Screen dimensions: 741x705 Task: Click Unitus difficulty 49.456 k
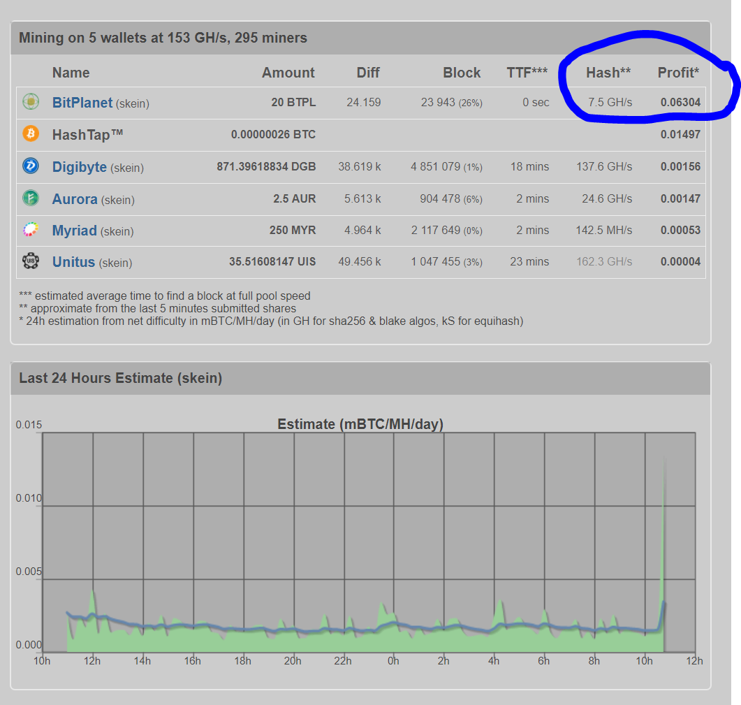coord(359,262)
